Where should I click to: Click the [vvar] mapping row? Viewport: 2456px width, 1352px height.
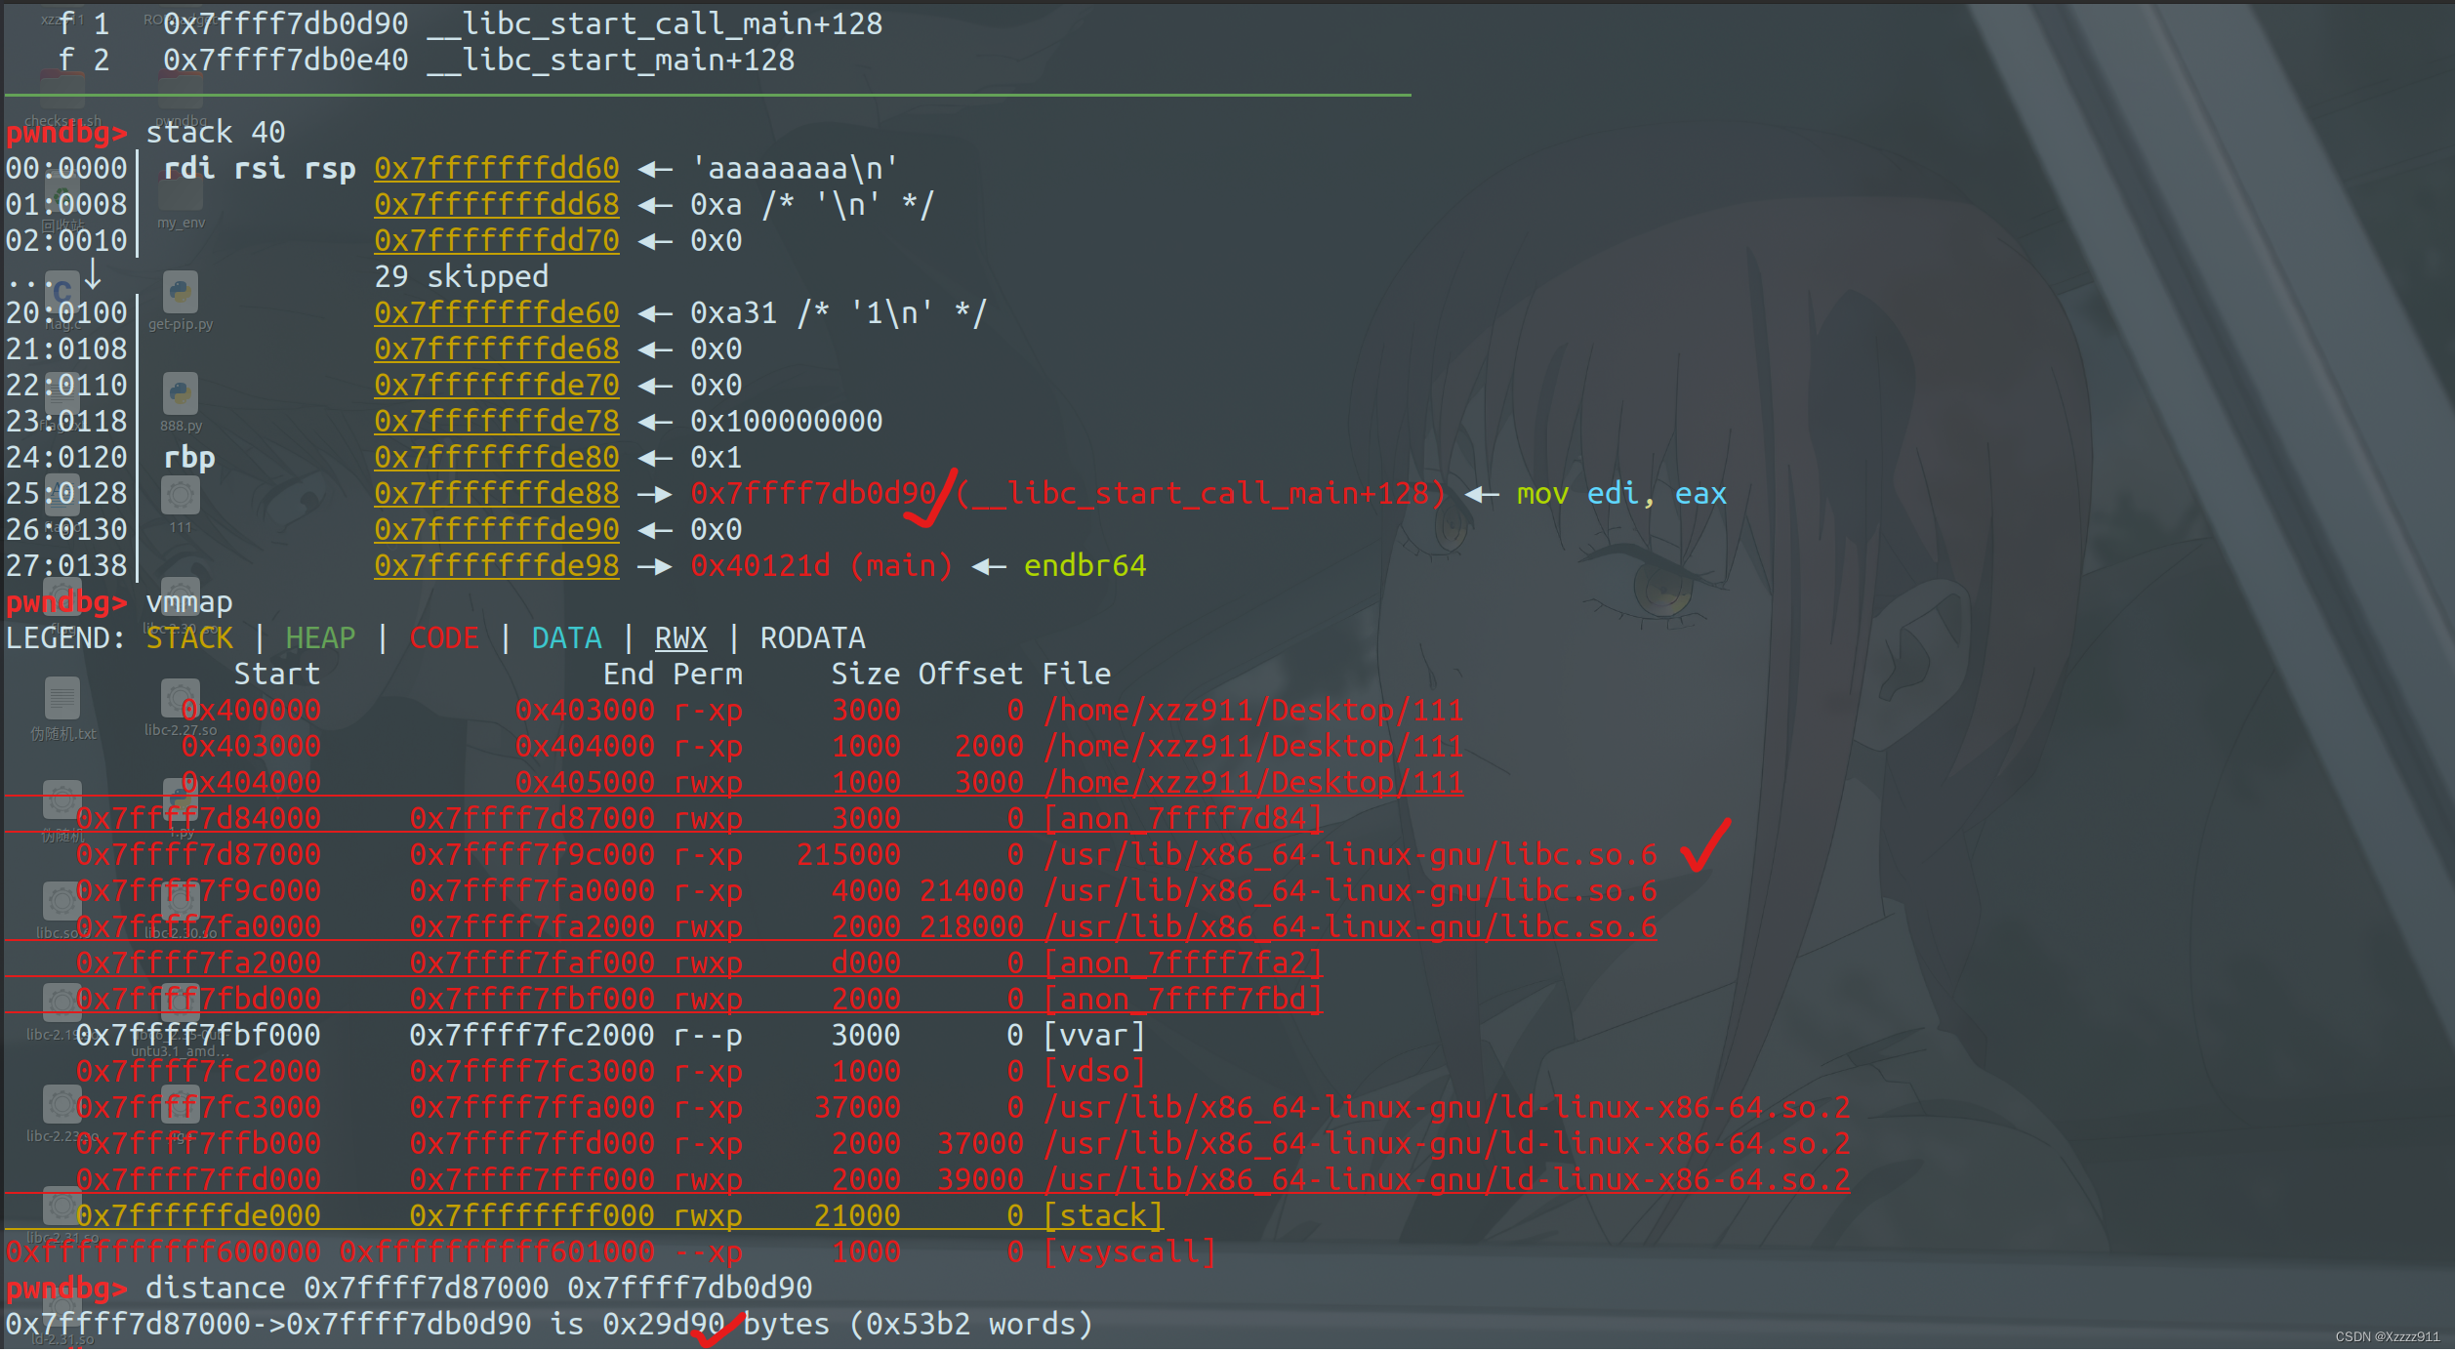(x=1093, y=1036)
